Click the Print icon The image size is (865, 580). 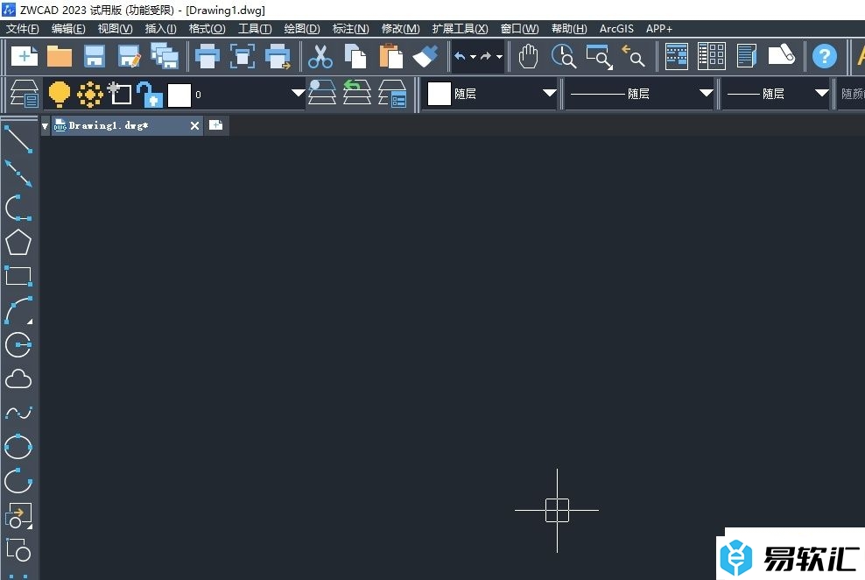207,56
